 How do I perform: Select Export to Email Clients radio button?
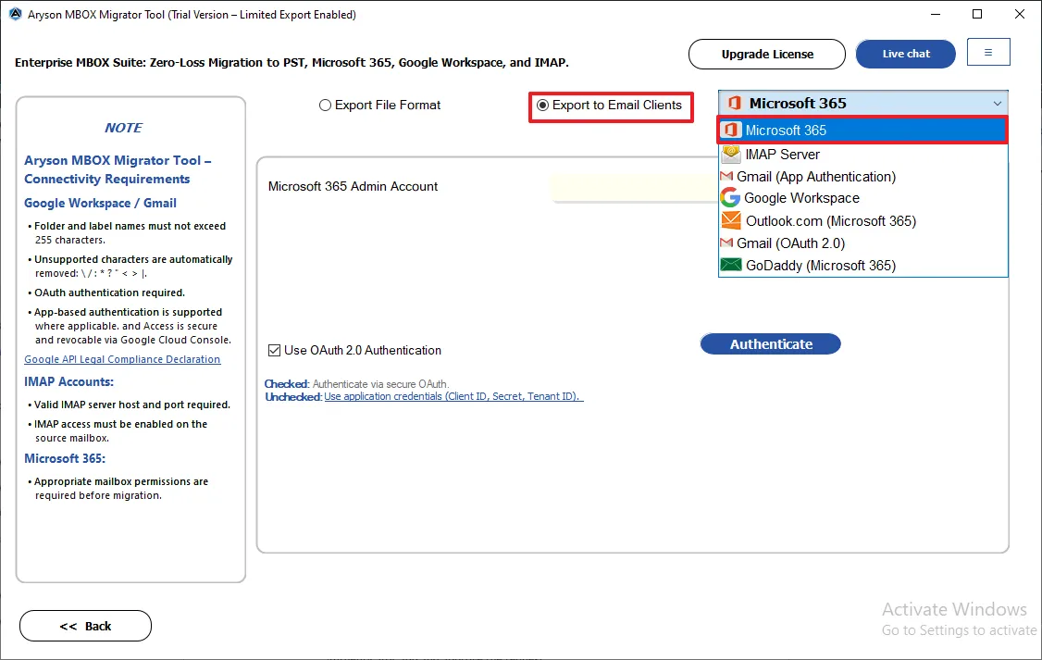(543, 105)
